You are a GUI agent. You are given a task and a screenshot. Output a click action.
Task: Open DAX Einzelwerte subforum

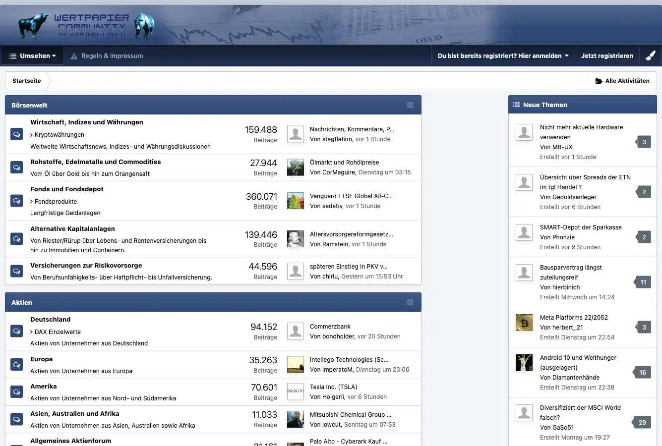click(x=58, y=332)
